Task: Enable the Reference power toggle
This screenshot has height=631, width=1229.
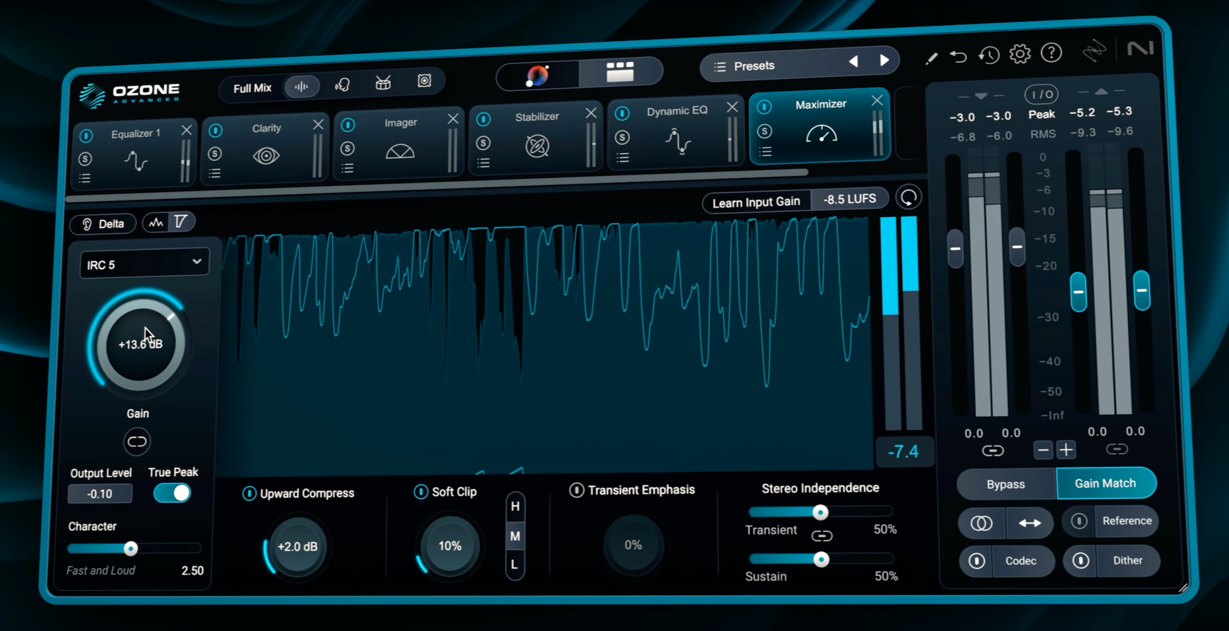Action: (x=1079, y=522)
